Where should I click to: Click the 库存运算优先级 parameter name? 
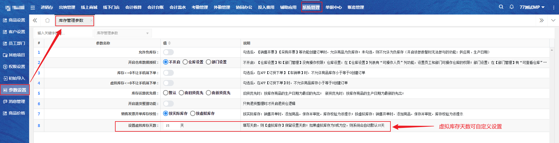145,93
